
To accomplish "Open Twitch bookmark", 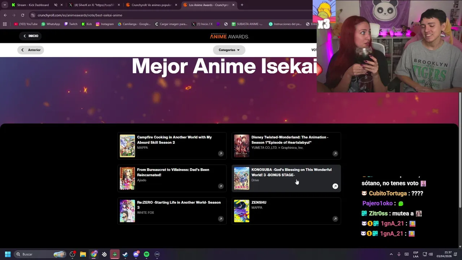I will pyautogui.click(x=71, y=24).
